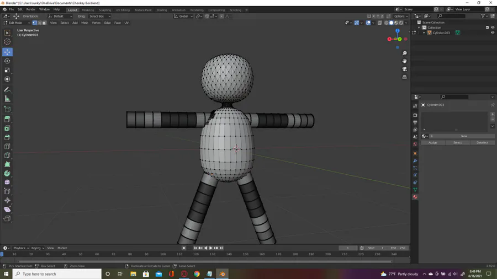Screen dimensions: 497x279
Task: Open the Select Box drag dropdown
Action: (x=99, y=16)
